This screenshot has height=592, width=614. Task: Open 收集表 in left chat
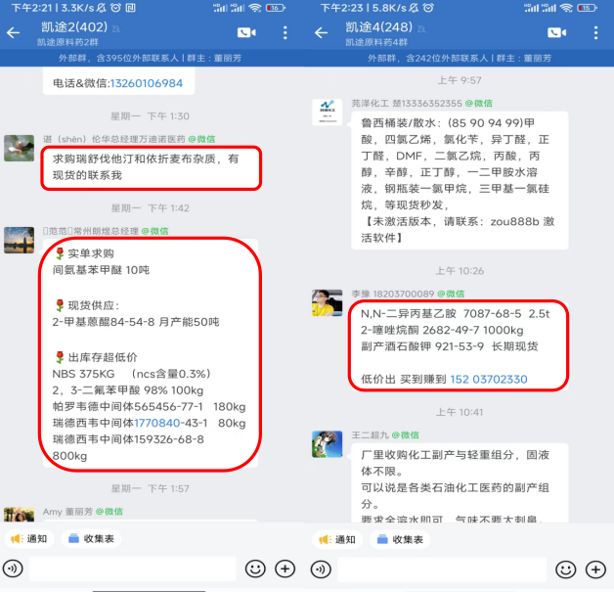point(91,539)
